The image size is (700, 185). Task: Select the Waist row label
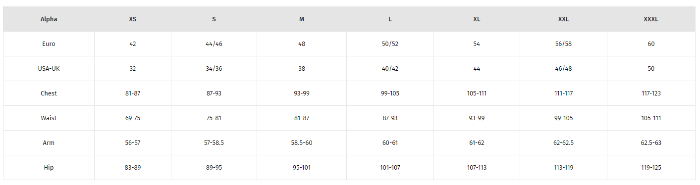point(49,118)
